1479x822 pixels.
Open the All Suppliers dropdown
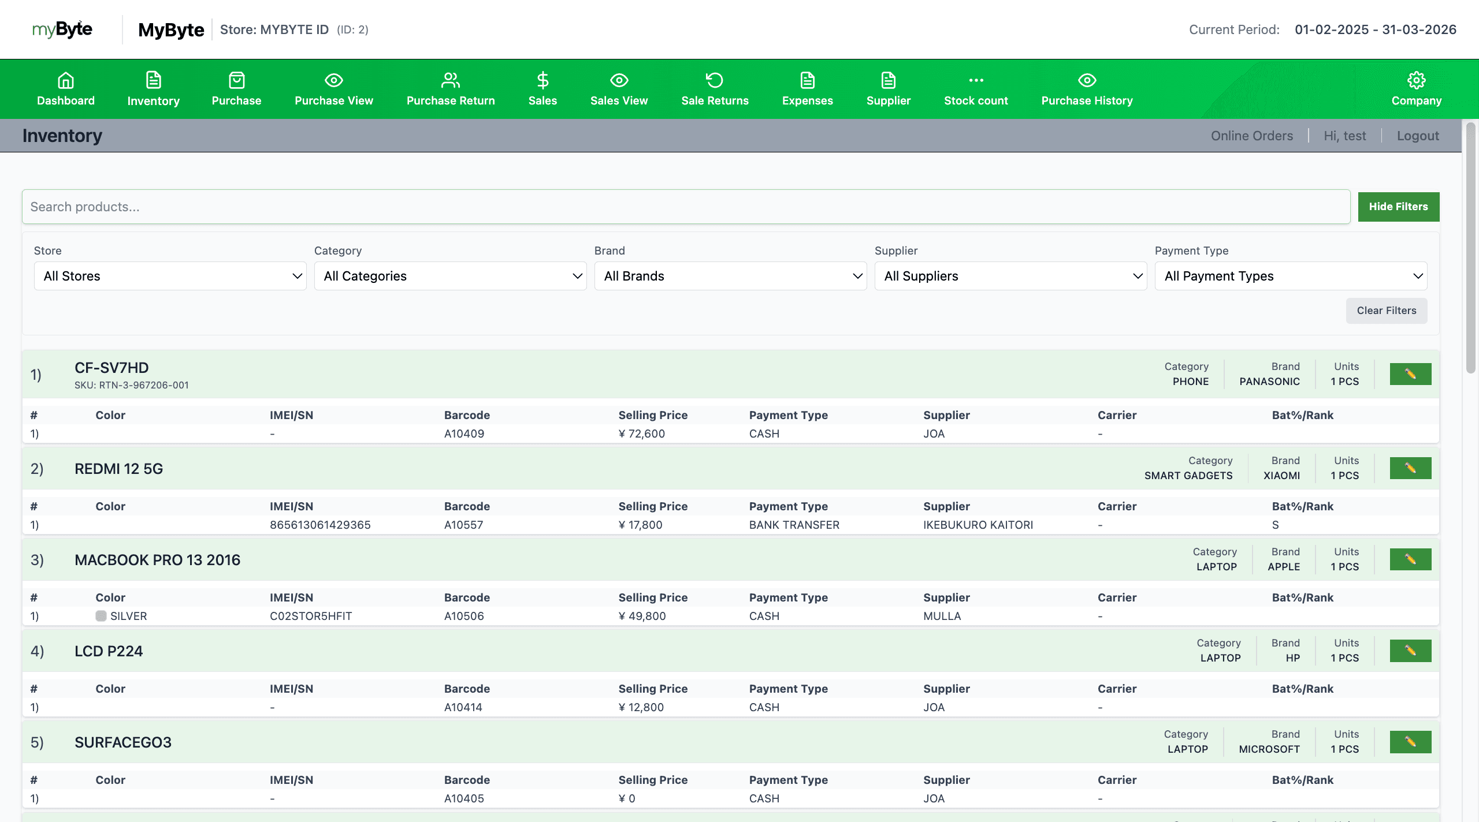point(1010,276)
